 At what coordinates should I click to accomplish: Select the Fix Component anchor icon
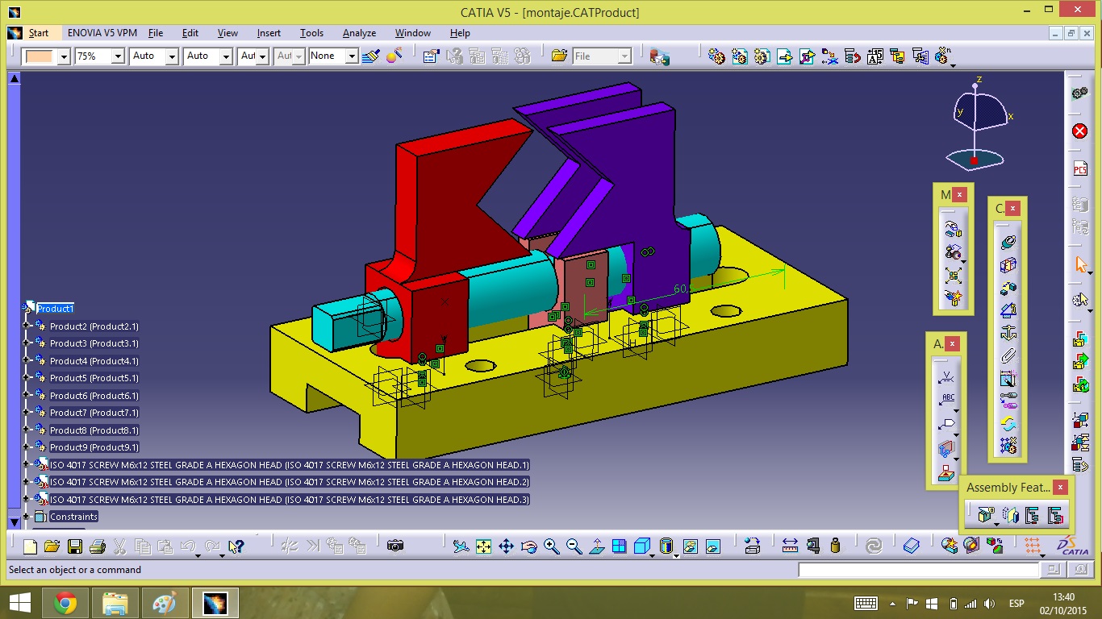point(1008,333)
